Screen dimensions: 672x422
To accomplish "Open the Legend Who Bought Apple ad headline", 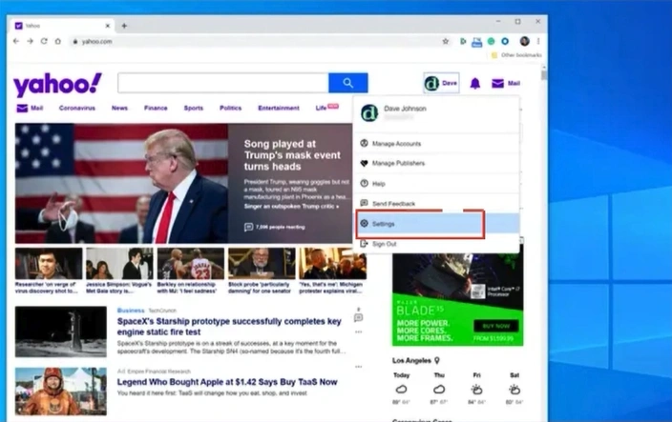I will click(227, 382).
